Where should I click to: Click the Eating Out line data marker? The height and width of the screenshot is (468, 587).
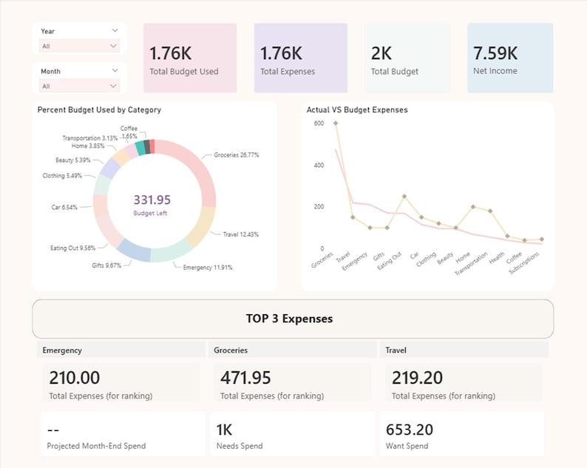pos(404,196)
